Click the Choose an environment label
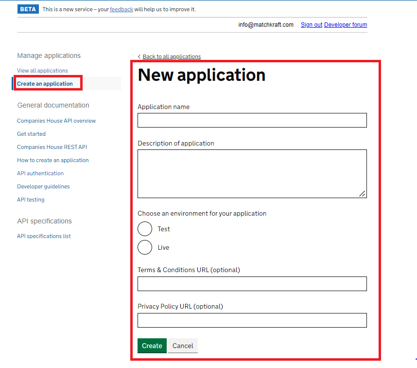The height and width of the screenshot is (368, 417). (202, 214)
